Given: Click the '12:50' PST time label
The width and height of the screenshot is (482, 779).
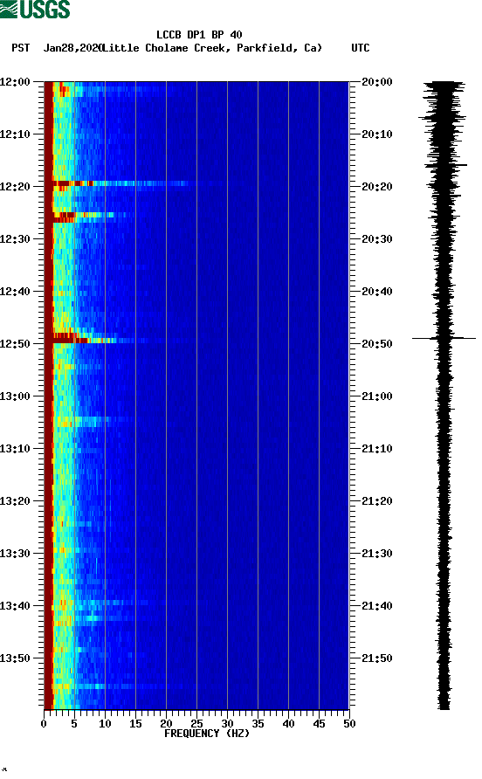Looking at the screenshot, I should pyautogui.click(x=16, y=344).
